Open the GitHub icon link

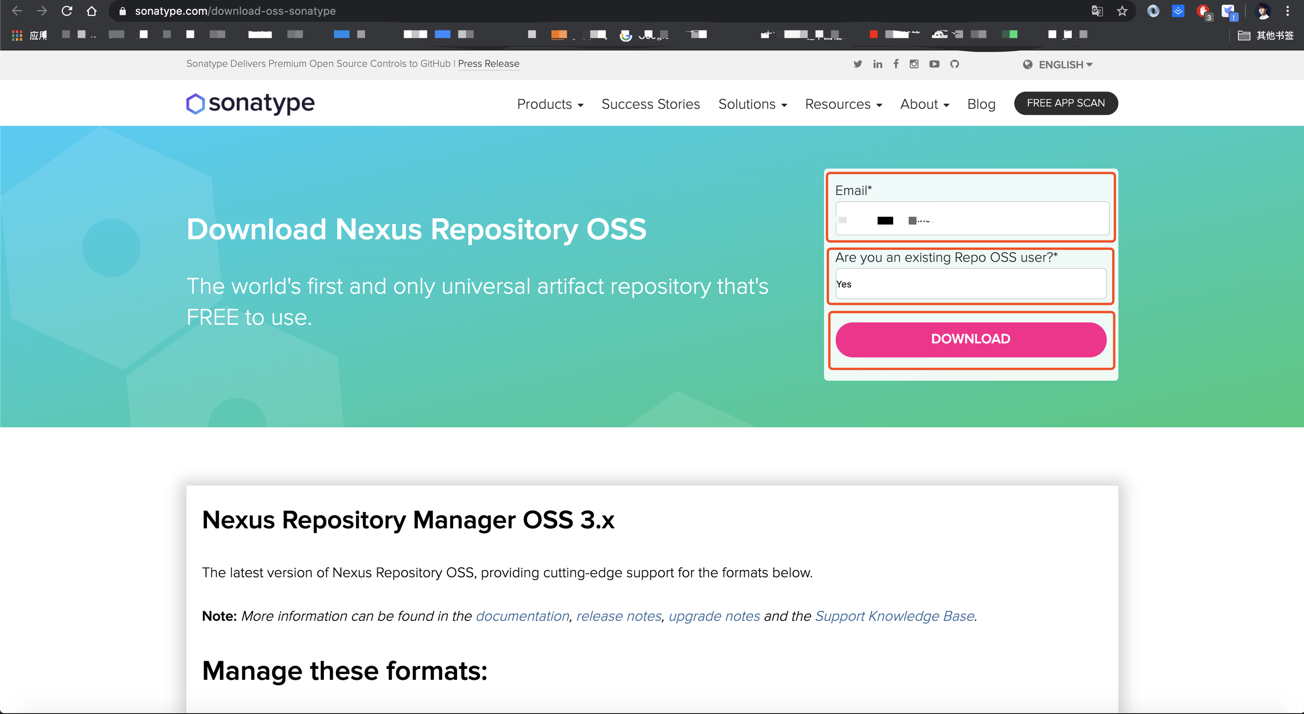coord(955,64)
